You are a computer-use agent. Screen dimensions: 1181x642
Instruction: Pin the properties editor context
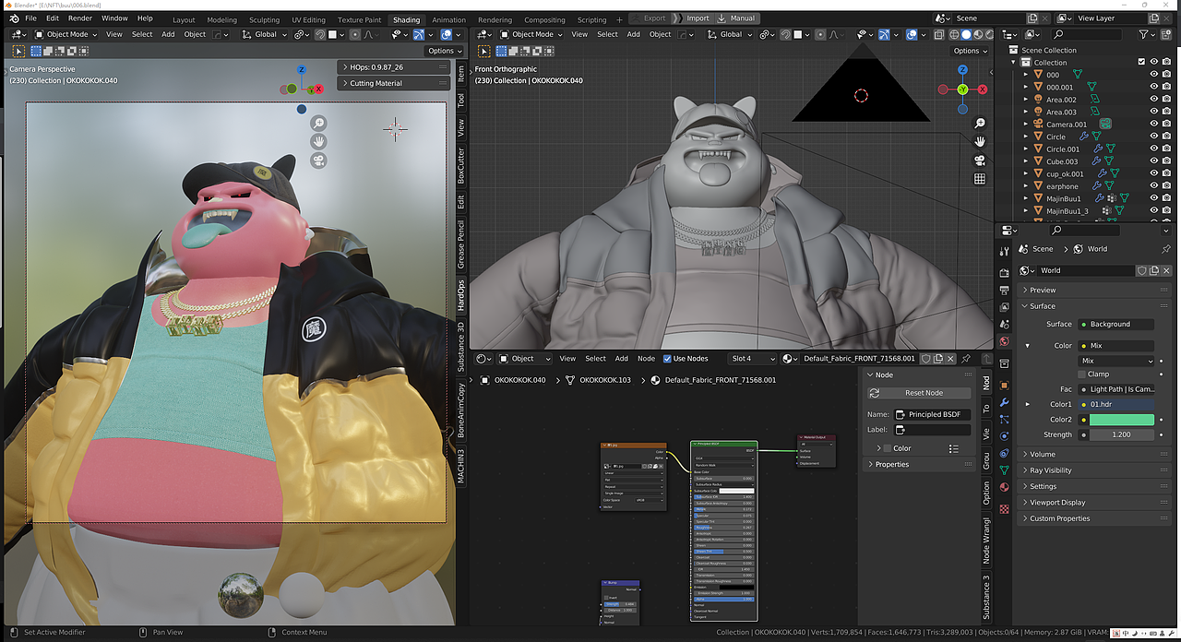1165,249
